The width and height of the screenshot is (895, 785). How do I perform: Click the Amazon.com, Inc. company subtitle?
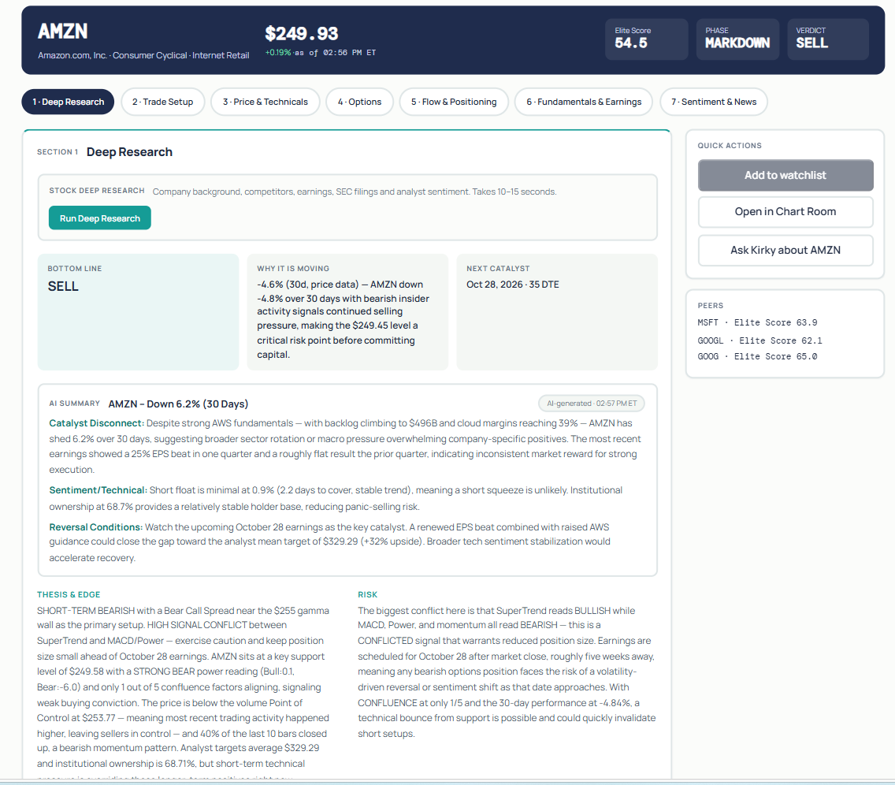(143, 55)
